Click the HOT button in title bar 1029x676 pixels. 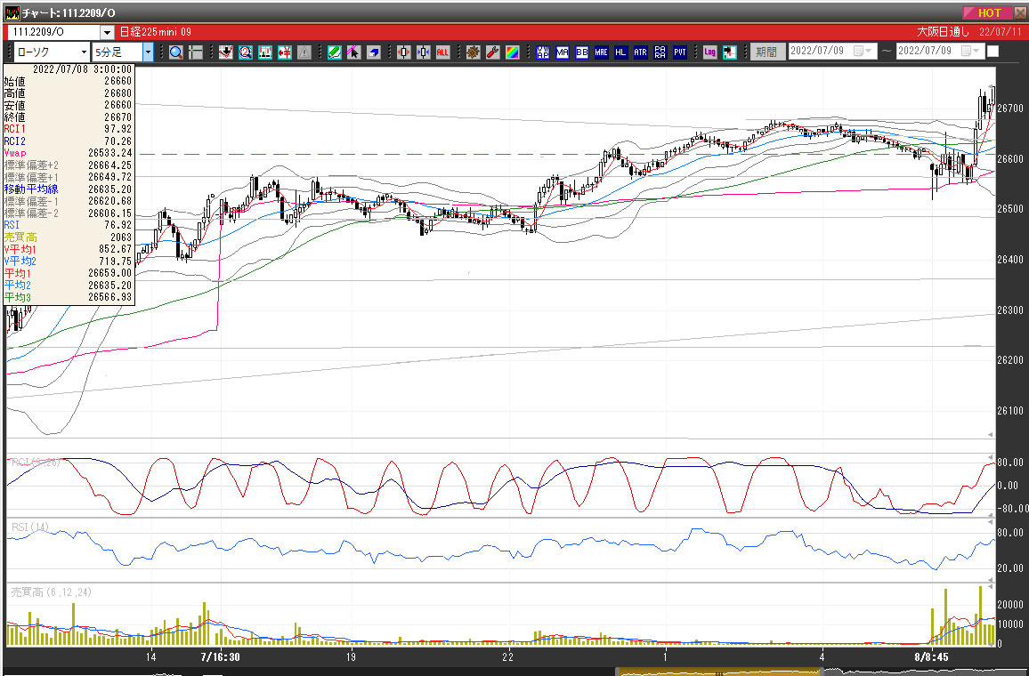(988, 12)
